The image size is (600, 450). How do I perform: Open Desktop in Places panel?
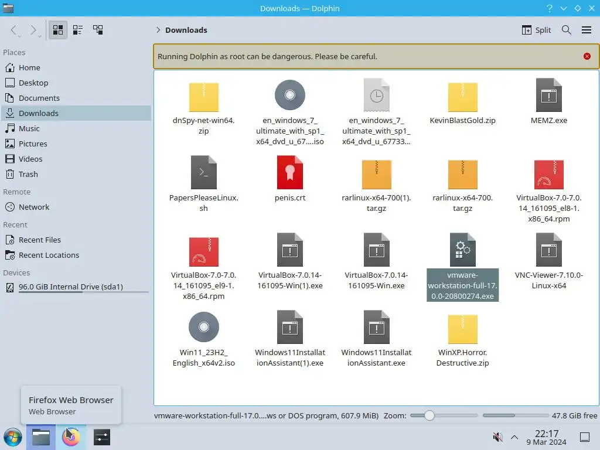pos(76,83)
